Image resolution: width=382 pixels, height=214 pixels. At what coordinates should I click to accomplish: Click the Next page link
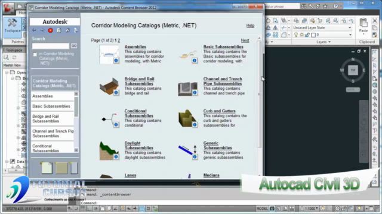tap(245, 40)
